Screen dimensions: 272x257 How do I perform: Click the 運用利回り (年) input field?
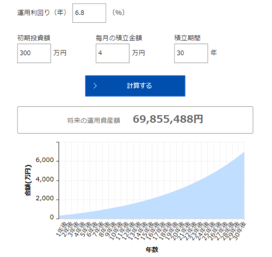[89, 13]
